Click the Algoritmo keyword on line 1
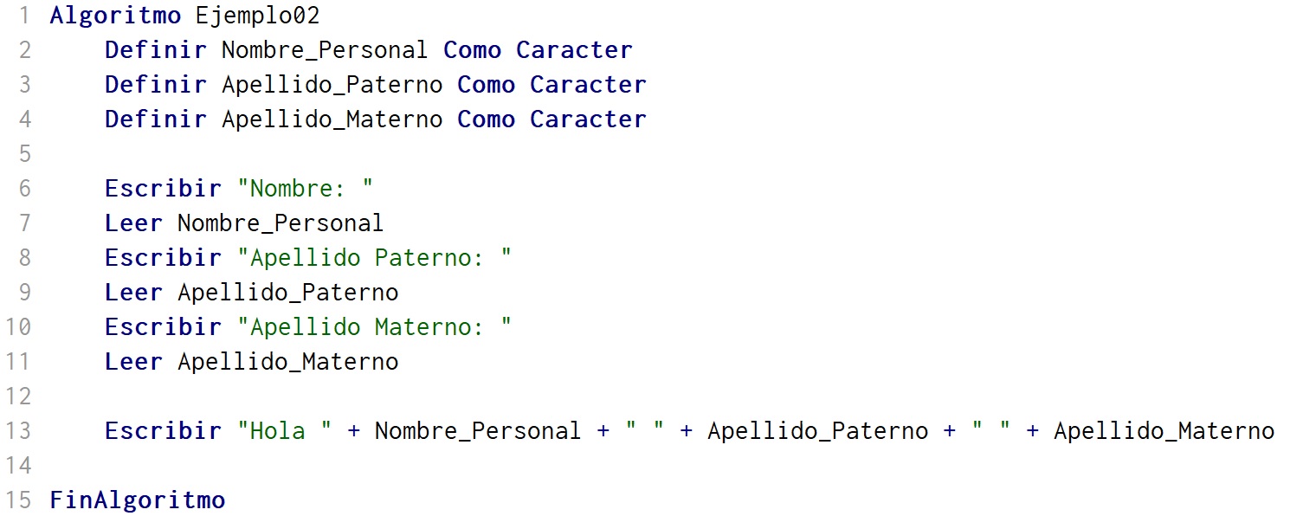This screenshot has height=516, width=1290. [115, 16]
